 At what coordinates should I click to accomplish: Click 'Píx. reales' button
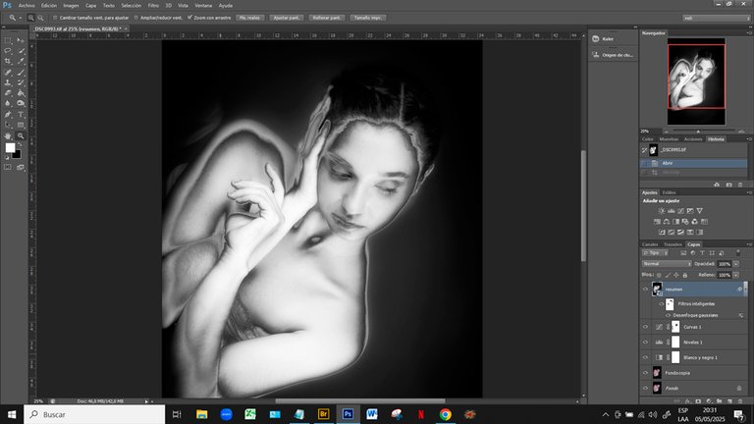click(x=249, y=18)
